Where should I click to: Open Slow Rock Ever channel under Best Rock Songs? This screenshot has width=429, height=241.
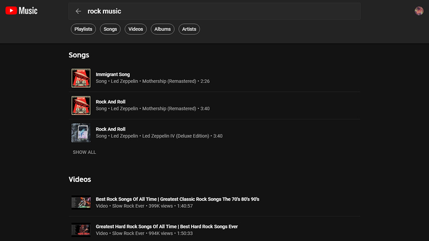pyautogui.click(x=128, y=206)
